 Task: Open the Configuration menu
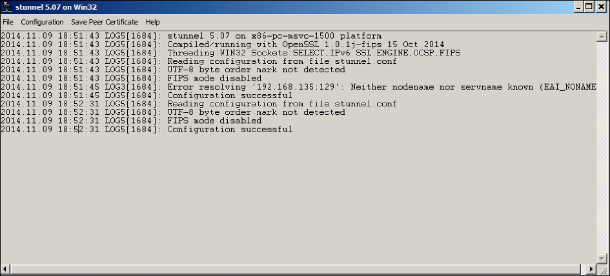42,22
